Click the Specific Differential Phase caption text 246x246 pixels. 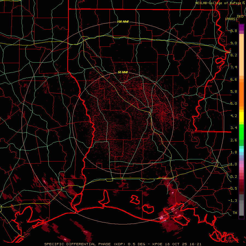tap(123, 244)
